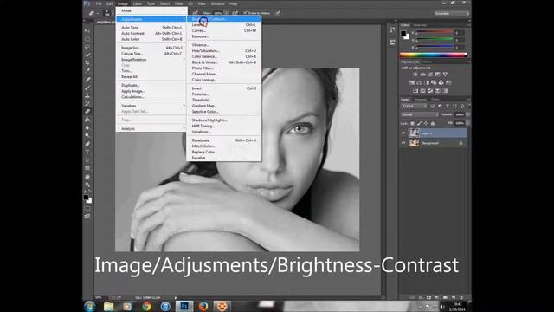Choose Image Size from Image menu
The image size is (554, 312).
151,48
